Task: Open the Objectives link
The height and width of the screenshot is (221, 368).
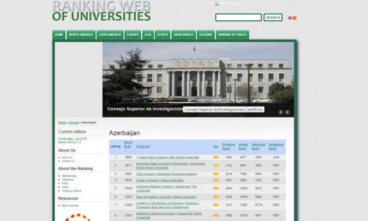Action: coord(68,180)
